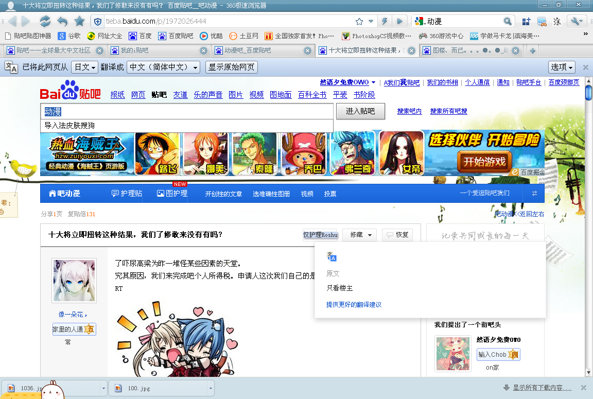Open the 选项 dropdown on translation bar
Image resolution: width=593 pixels, height=399 pixels.
tap(562, 67)
